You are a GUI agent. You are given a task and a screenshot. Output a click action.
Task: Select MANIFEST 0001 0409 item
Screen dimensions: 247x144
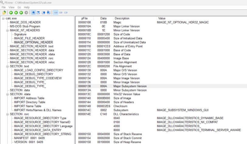29,138
